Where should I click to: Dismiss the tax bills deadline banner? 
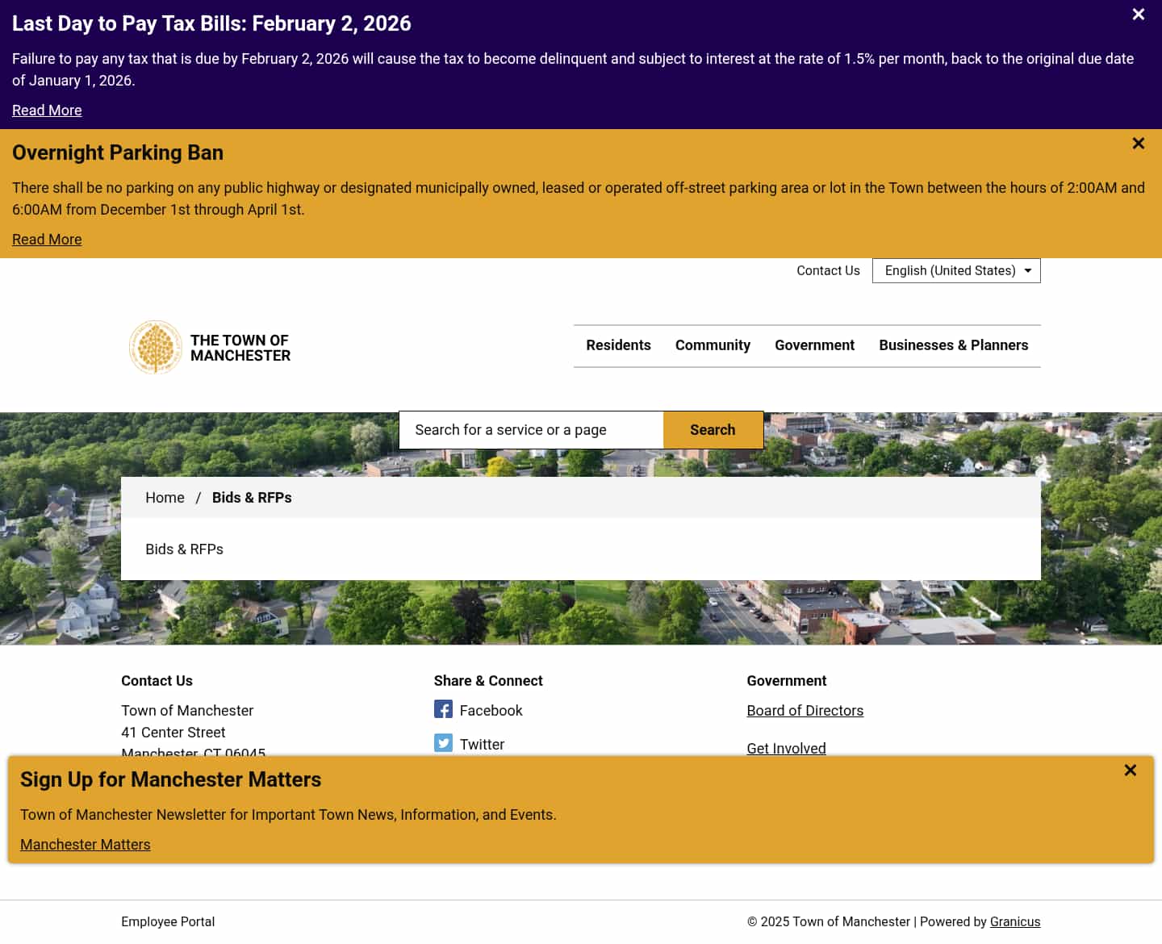(x=1138, y=14)
